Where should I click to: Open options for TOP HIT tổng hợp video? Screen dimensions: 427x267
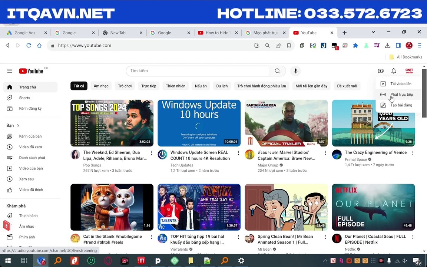tap(238, 237)
